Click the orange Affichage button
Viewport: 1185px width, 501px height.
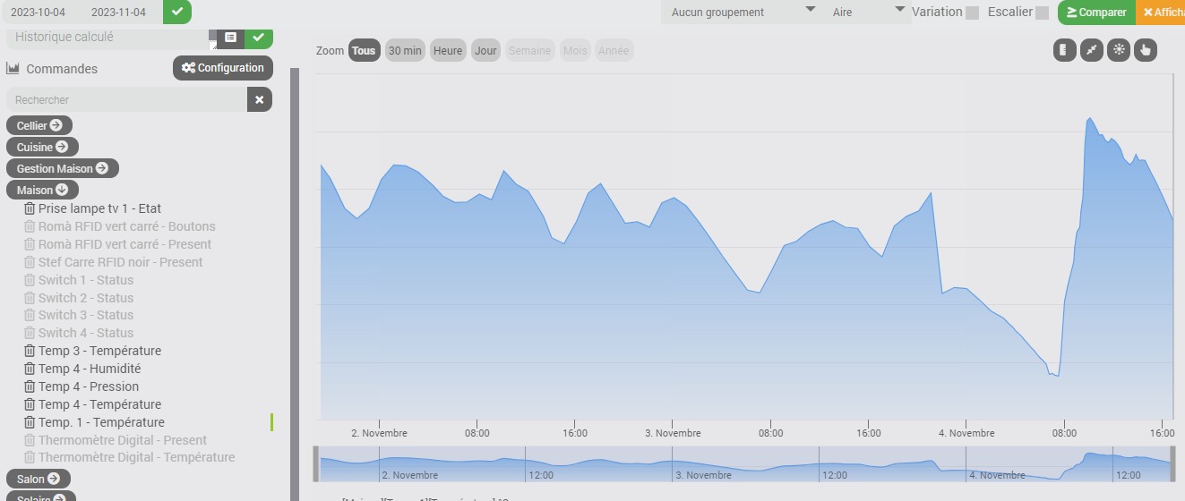point(1161,13)
